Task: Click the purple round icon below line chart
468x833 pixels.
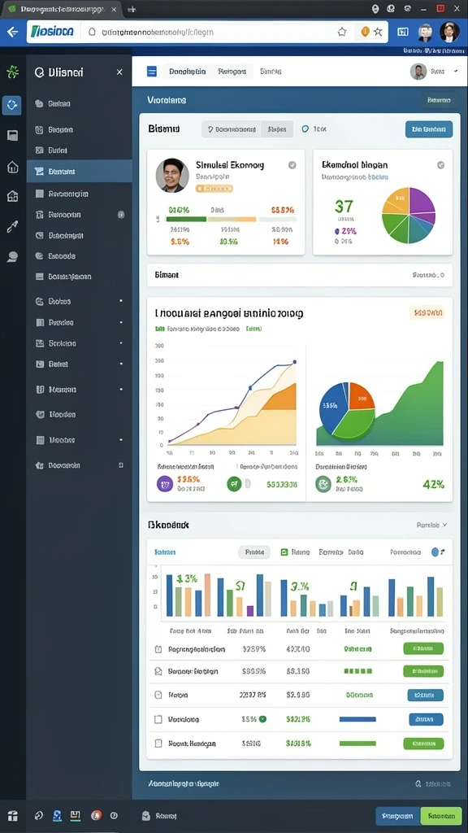Action: click(165, 484)
